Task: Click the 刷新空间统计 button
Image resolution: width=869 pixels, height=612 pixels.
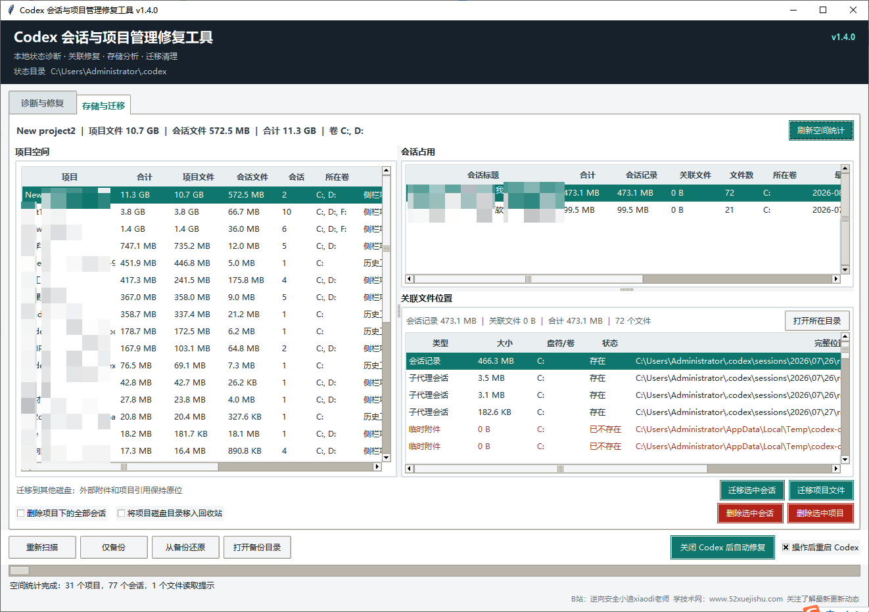Action: pos(821,131)
